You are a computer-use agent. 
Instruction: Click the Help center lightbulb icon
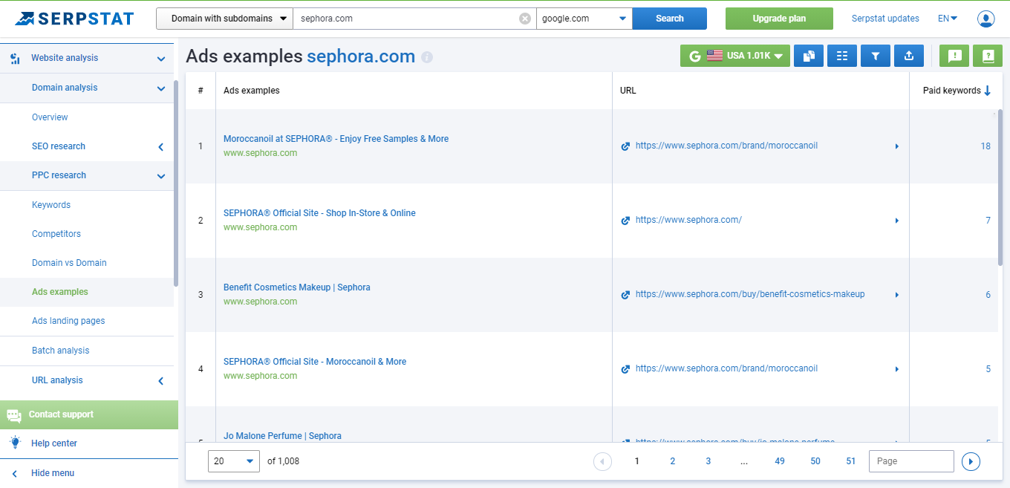pyautogui.click(x=15, y=443)
